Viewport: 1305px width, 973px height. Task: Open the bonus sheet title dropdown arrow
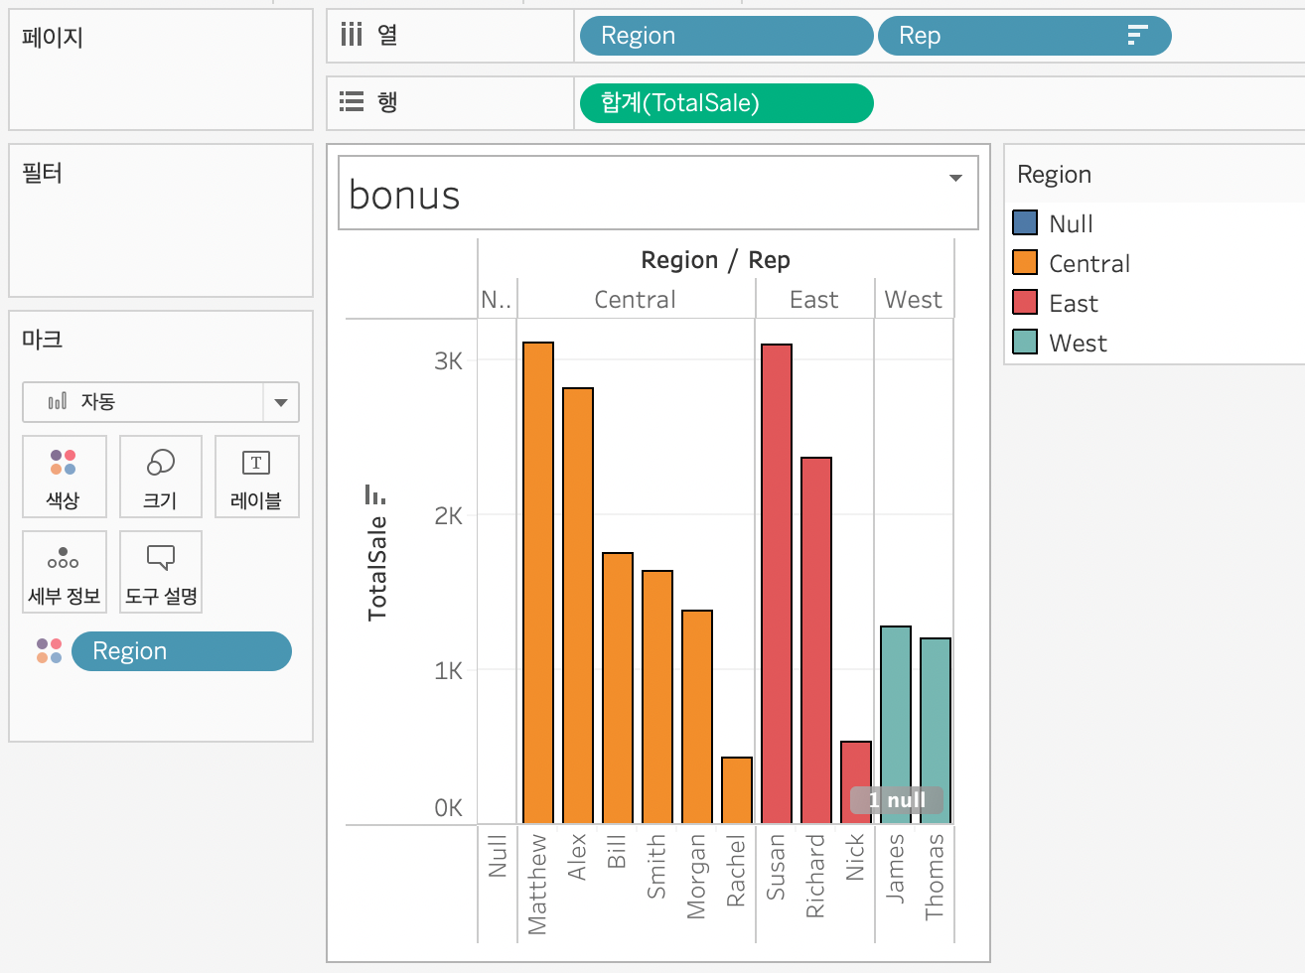pos(955,178)
